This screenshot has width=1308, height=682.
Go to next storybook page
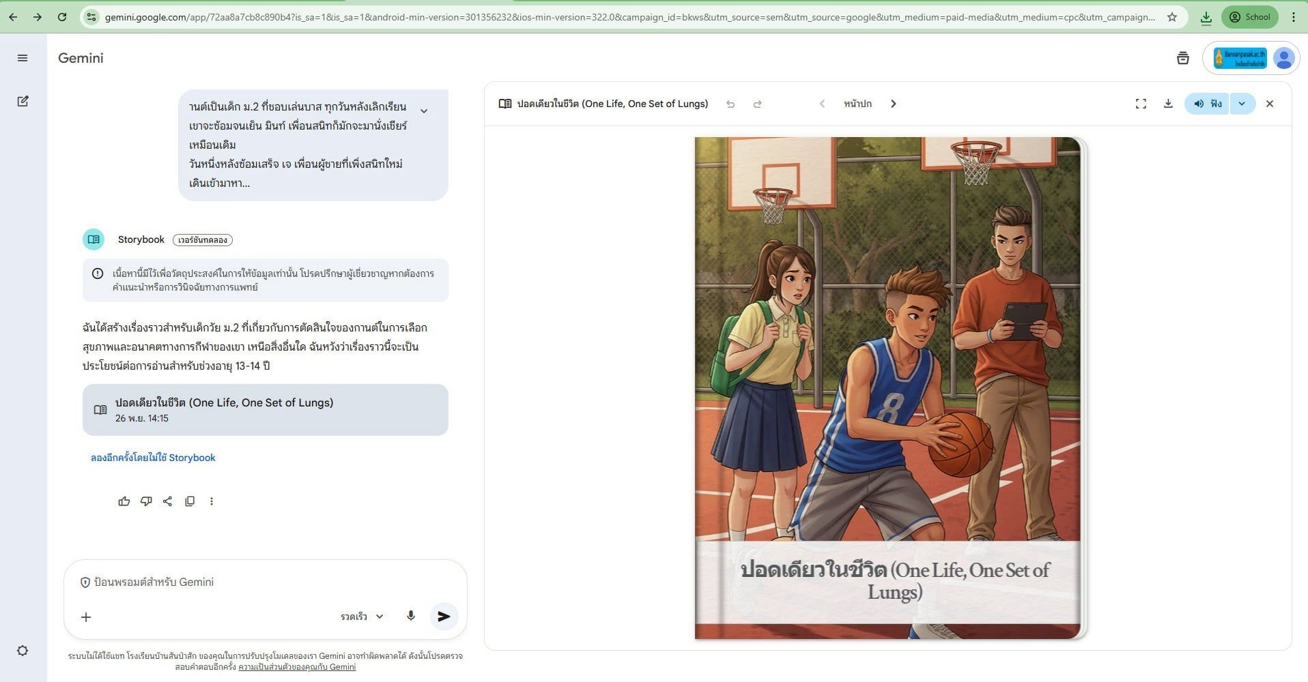(x=893, y=104)
